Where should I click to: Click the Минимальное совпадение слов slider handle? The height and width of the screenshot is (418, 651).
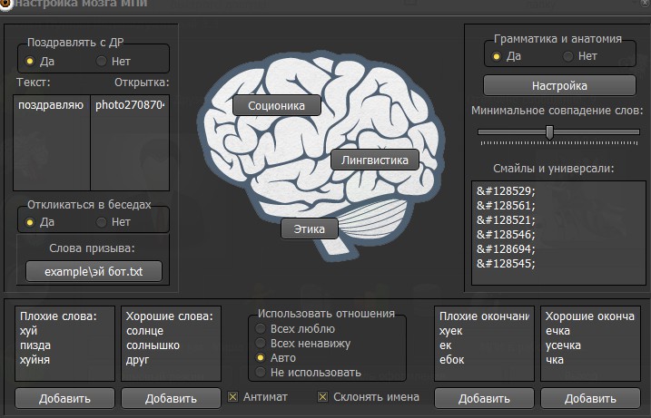point(549,132)
